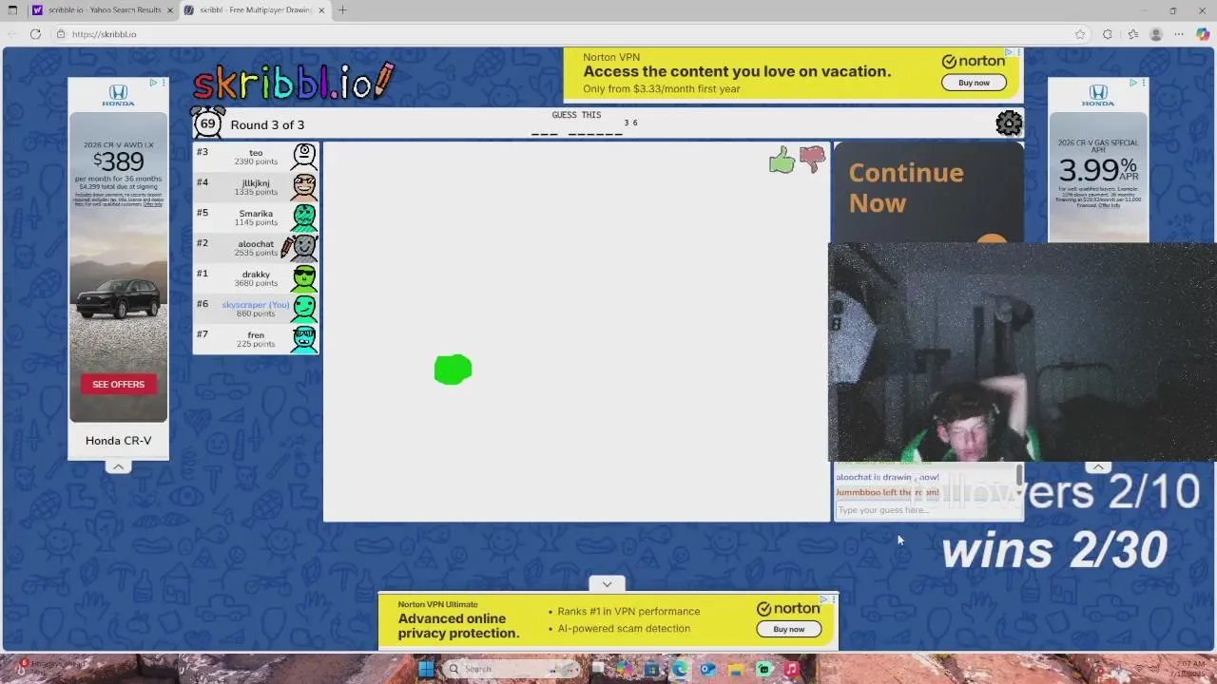Select fren's player avatar
Viewport: 1217px width, 684px height.
click(304, 339)
